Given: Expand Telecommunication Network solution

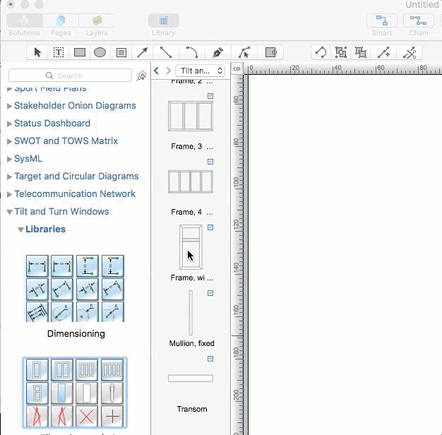Looking at the screenshot, I should tap(9, 194).
